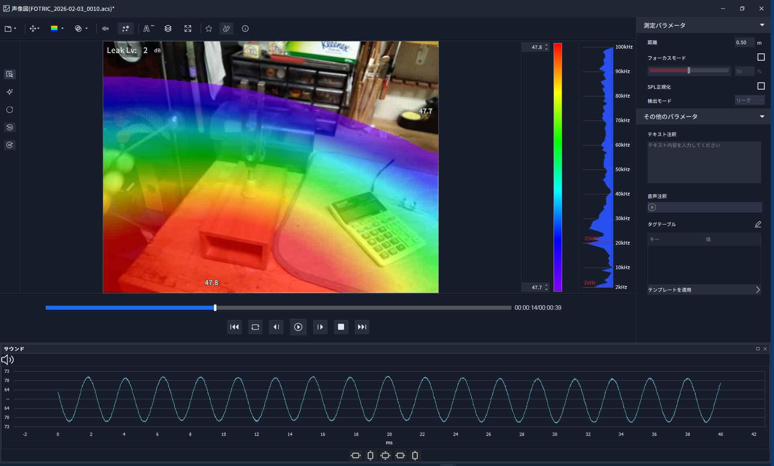Screen dimensions: 774x466
Task: Select the point marker tool in left sidebar
Action: tap(10, 92)
